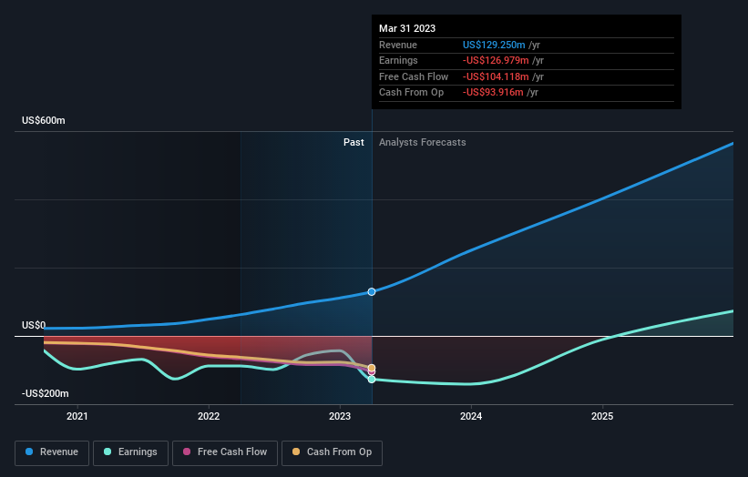748x477 pixels.
Task: Click the -US$126.979m earnings value
Action: 496,60
